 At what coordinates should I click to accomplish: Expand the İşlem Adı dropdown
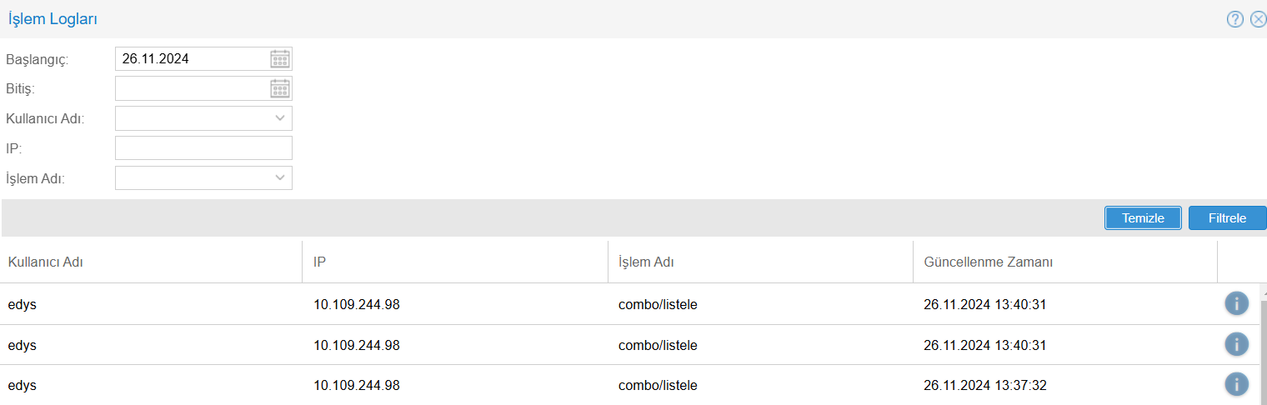[280, 177]
